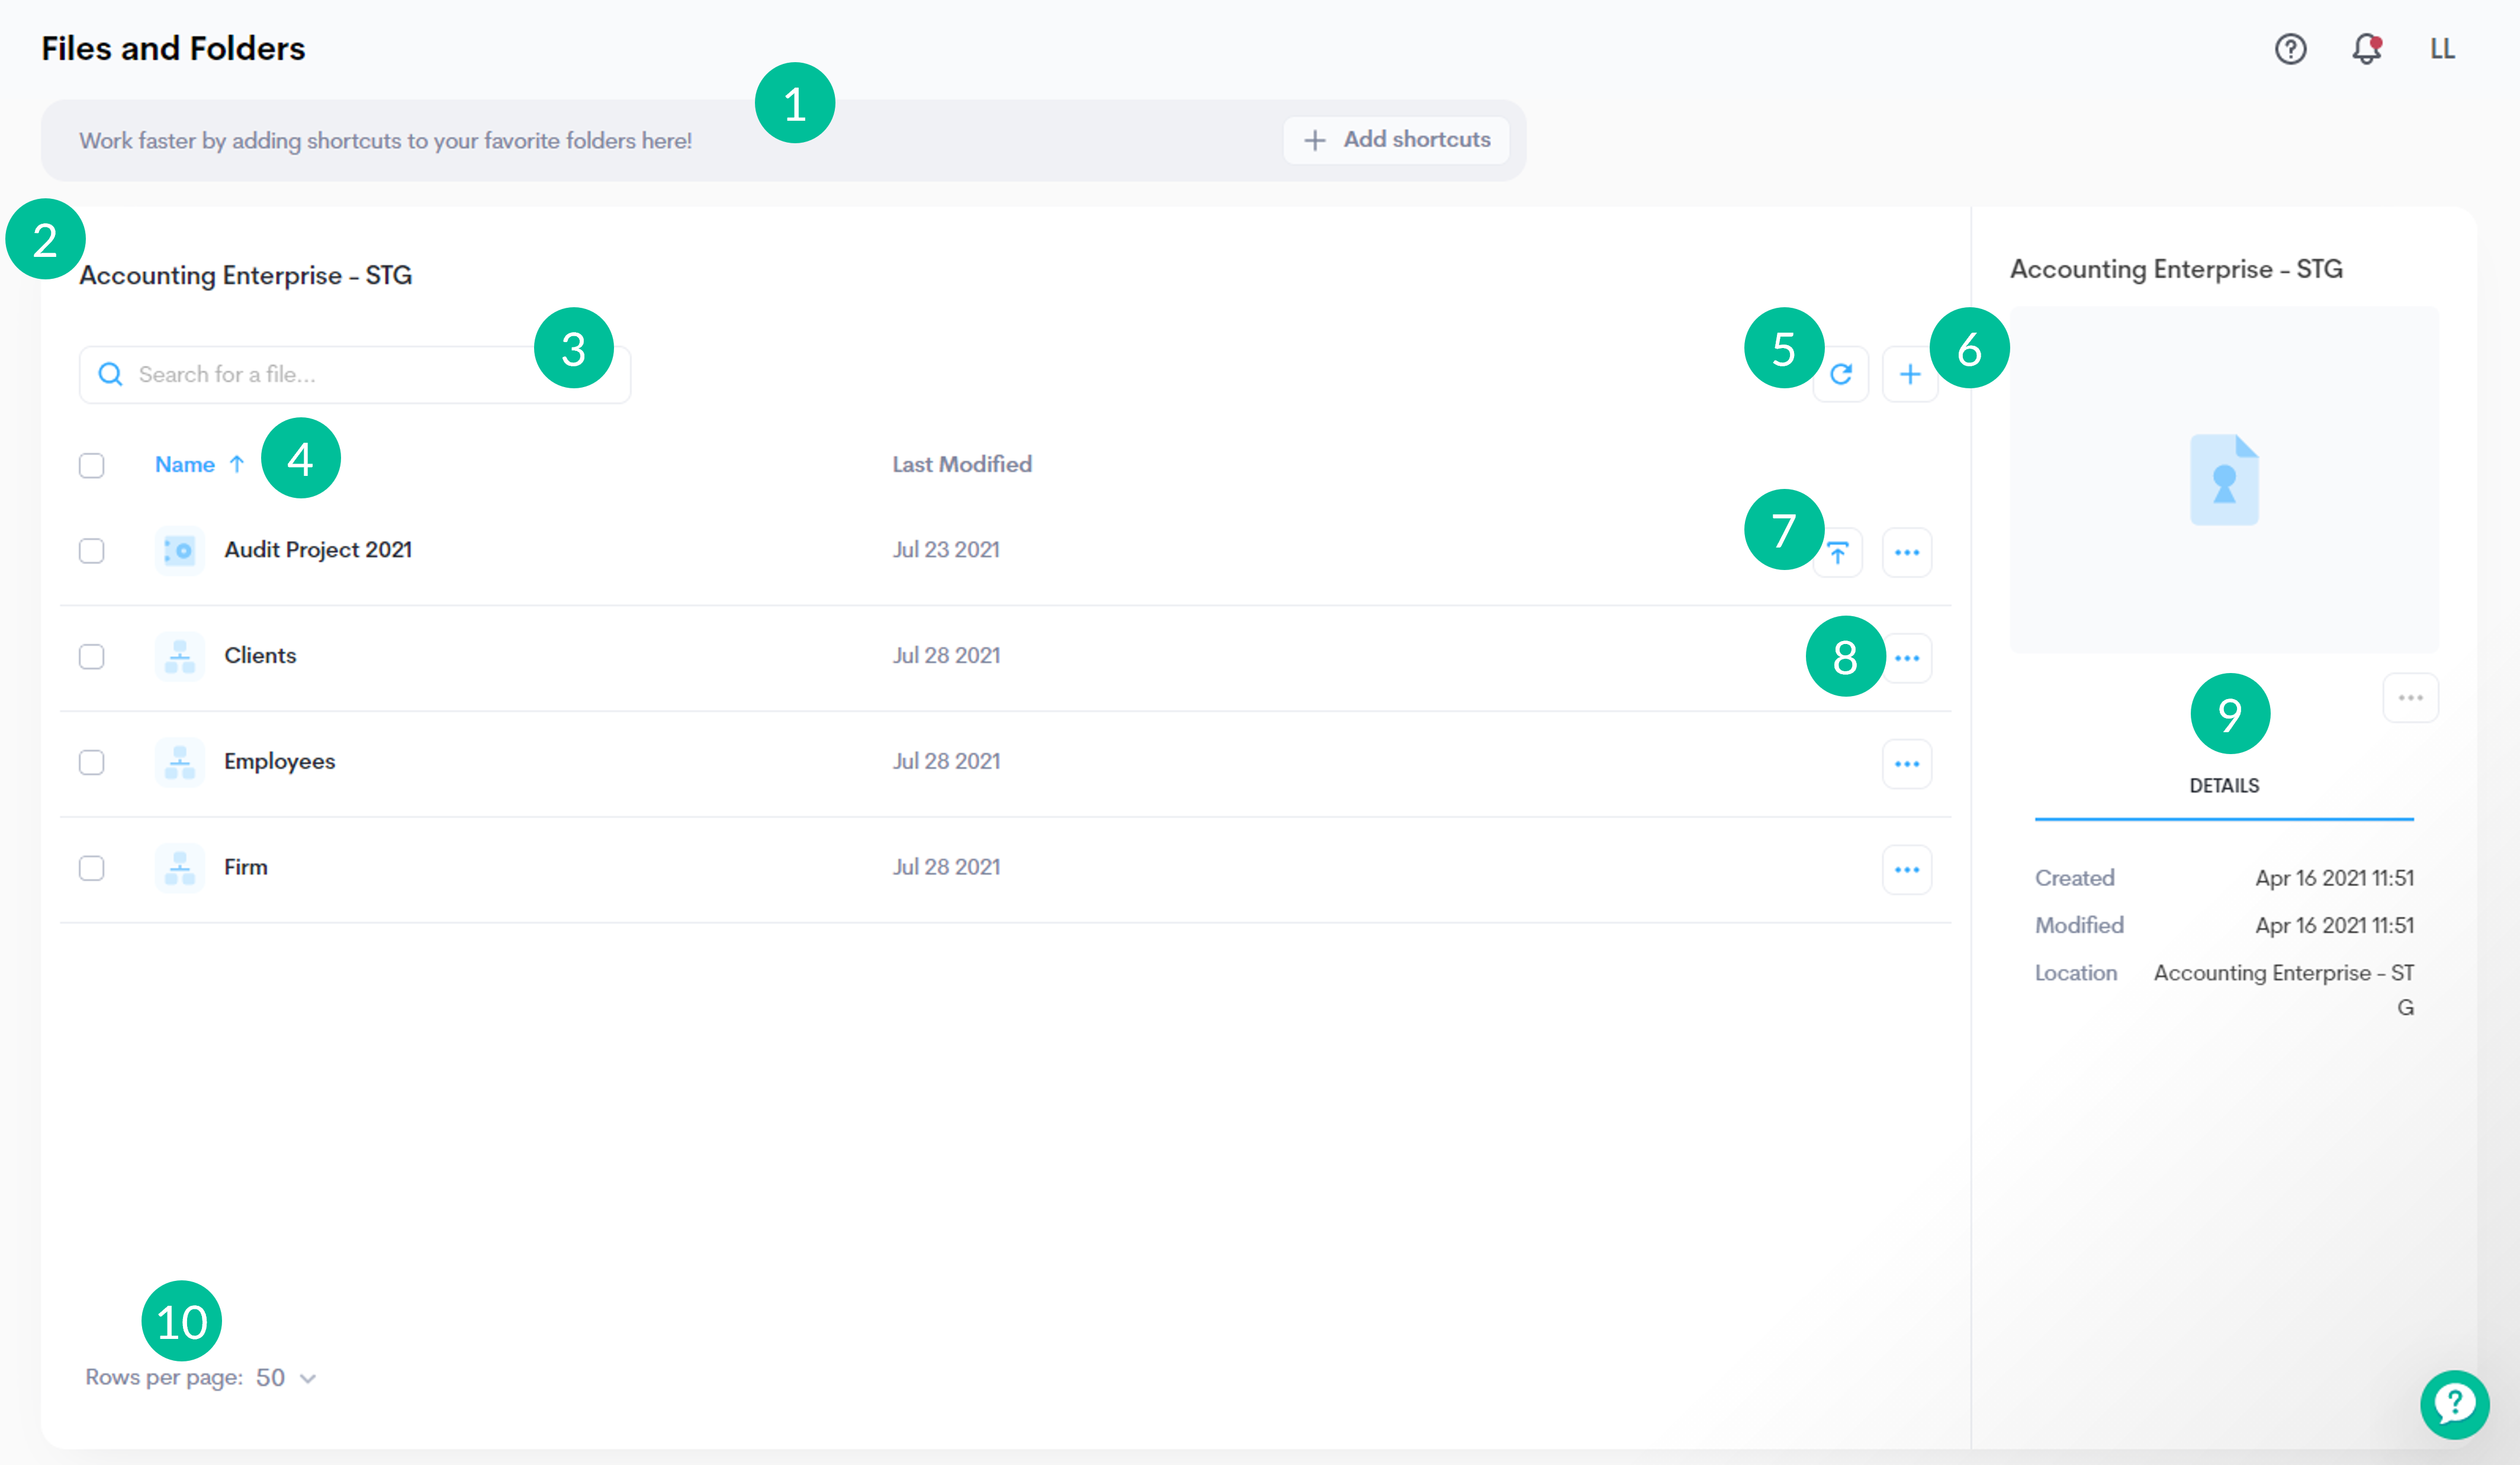2520x1465 pixels.
Task: Click the more options icon in details panel
Action: tap(2410, 698)
